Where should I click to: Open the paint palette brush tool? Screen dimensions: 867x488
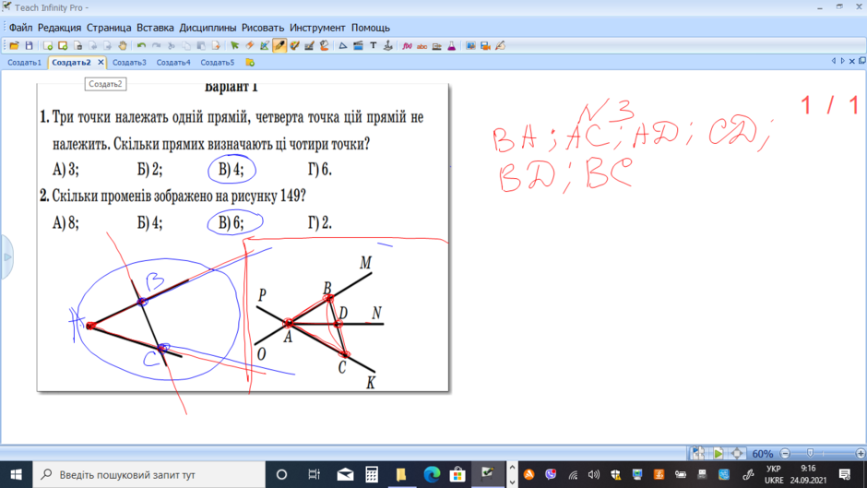pos(294,46)
